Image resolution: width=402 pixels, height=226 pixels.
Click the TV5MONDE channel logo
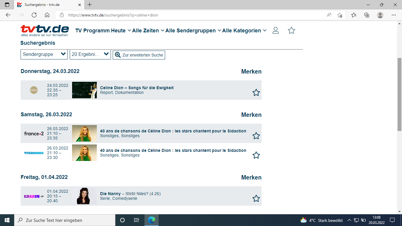tap(34, 153)
